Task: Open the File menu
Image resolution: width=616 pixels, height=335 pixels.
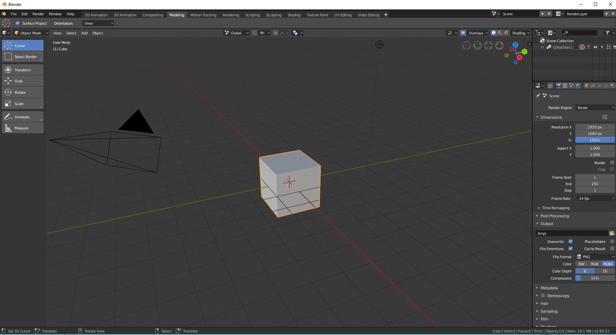Action: pos(14,14)
